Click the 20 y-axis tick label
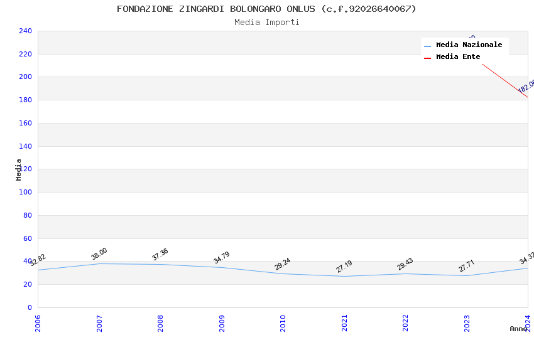The width and height of the screenshot is (534, 345). pos(28,284)
